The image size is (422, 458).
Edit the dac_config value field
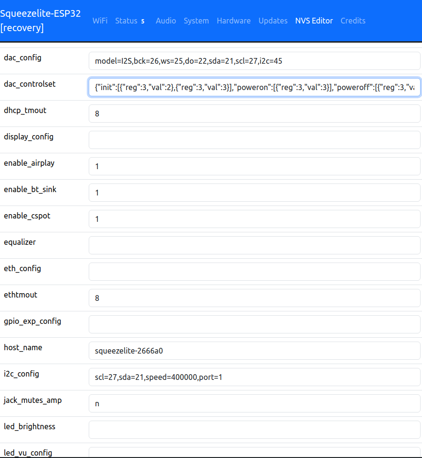[x=254, y=61]
